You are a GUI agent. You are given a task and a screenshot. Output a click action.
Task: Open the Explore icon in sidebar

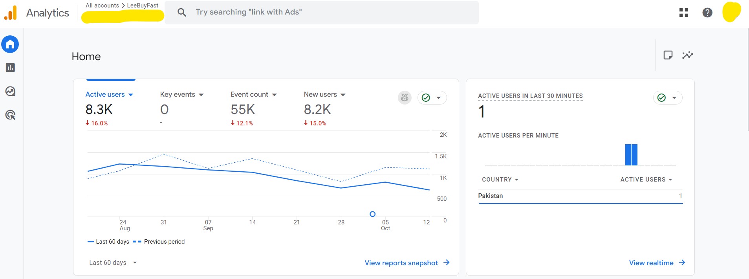click(x=10, y=92)
